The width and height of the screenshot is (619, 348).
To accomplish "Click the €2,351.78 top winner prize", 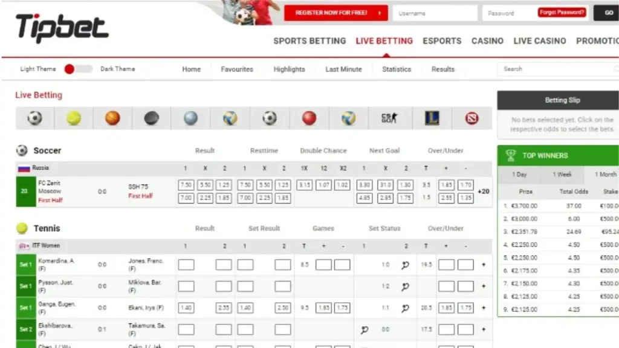I will [524, 231].
